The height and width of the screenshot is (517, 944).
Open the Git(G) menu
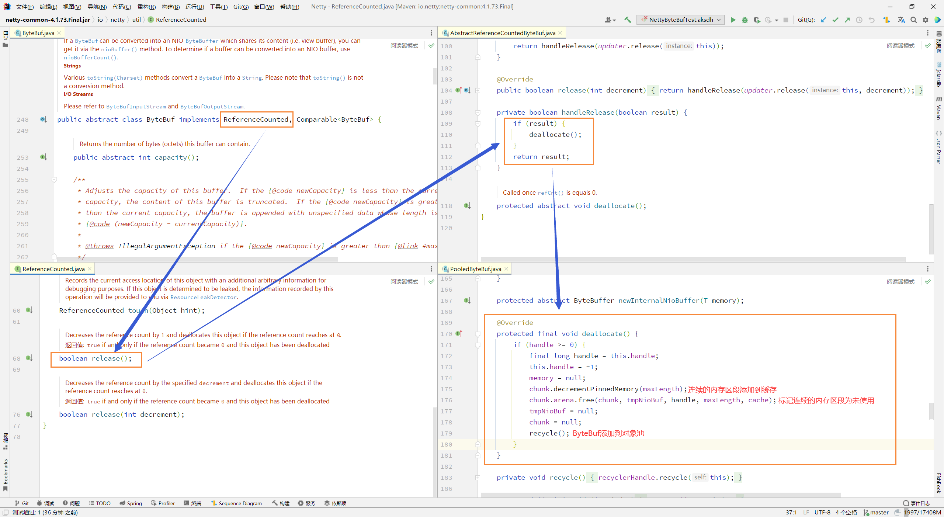[241, 7]
